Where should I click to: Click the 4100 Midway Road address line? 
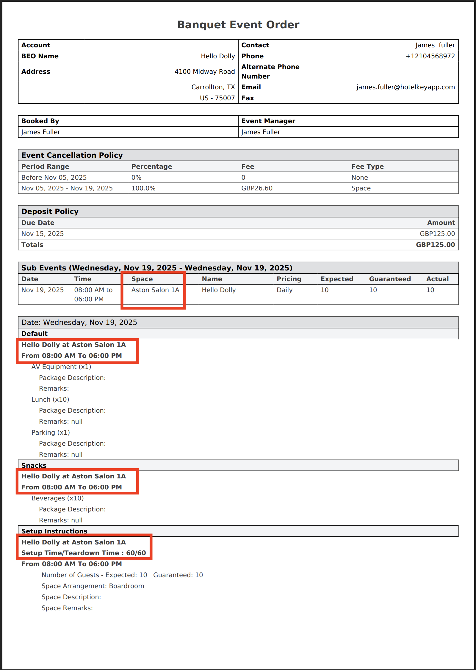pos(205,72)
